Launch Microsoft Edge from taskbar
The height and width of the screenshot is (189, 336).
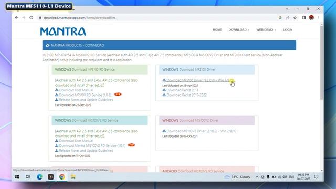click(39, 177)
